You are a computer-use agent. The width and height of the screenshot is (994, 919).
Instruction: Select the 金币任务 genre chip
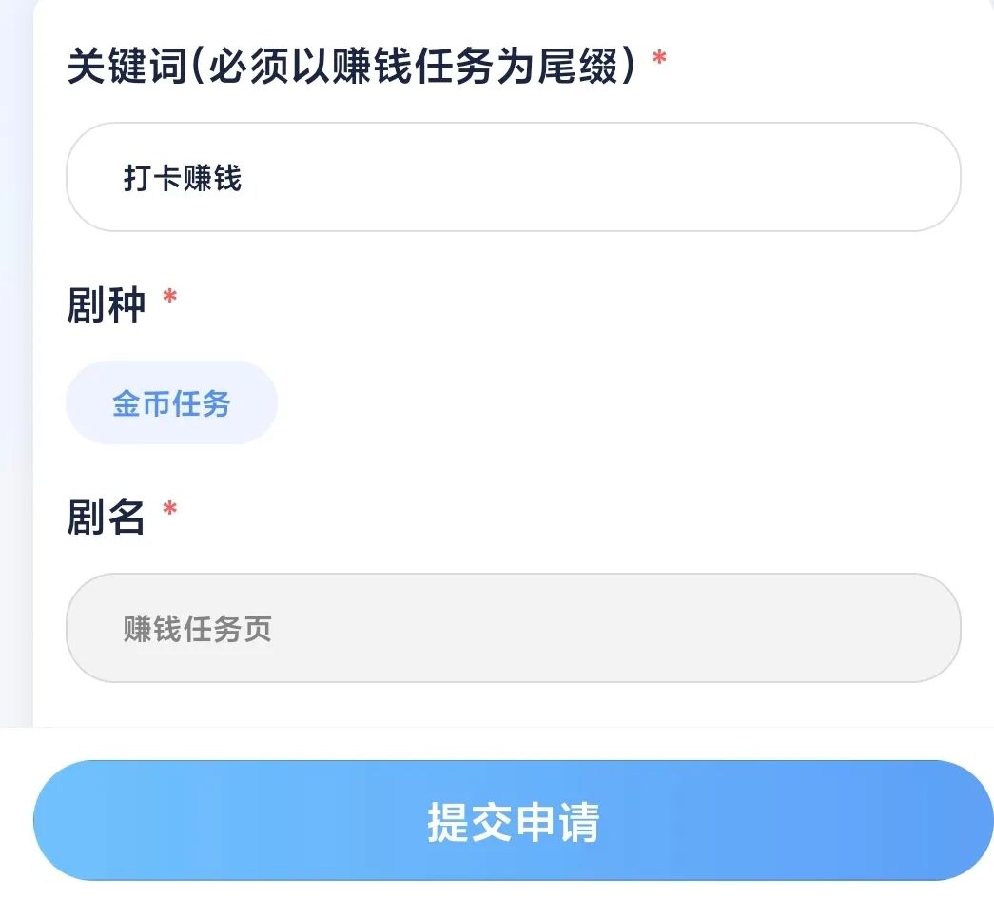(x=171, y=403)
